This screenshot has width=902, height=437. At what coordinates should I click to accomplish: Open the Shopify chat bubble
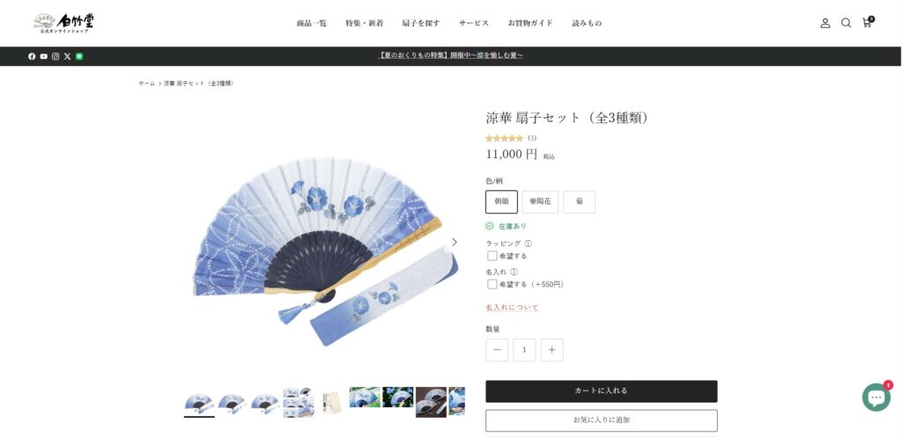tap(876, 397)
